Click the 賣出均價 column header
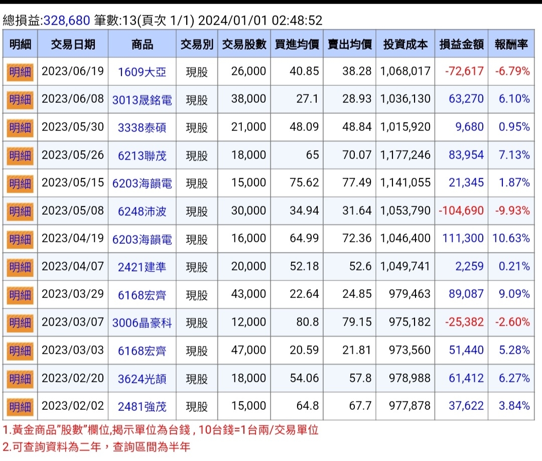 [x=350, y=44]
